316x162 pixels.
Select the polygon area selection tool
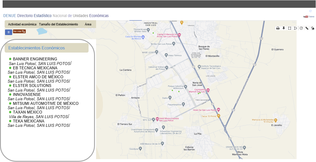(x=295, y=28)
